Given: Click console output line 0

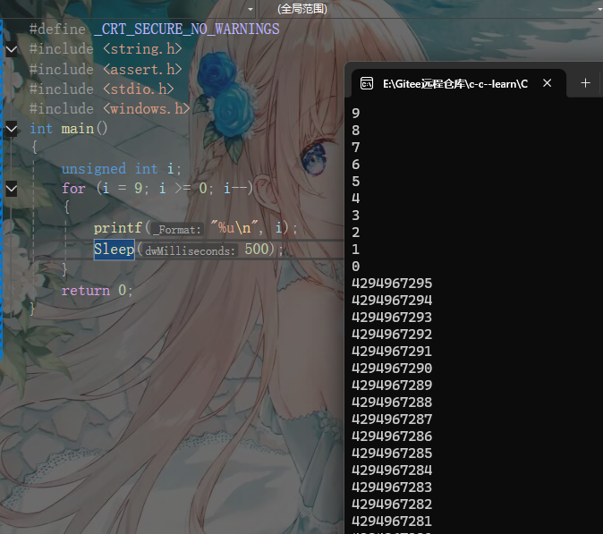Looking at the screenshot, I should point(356,267).
